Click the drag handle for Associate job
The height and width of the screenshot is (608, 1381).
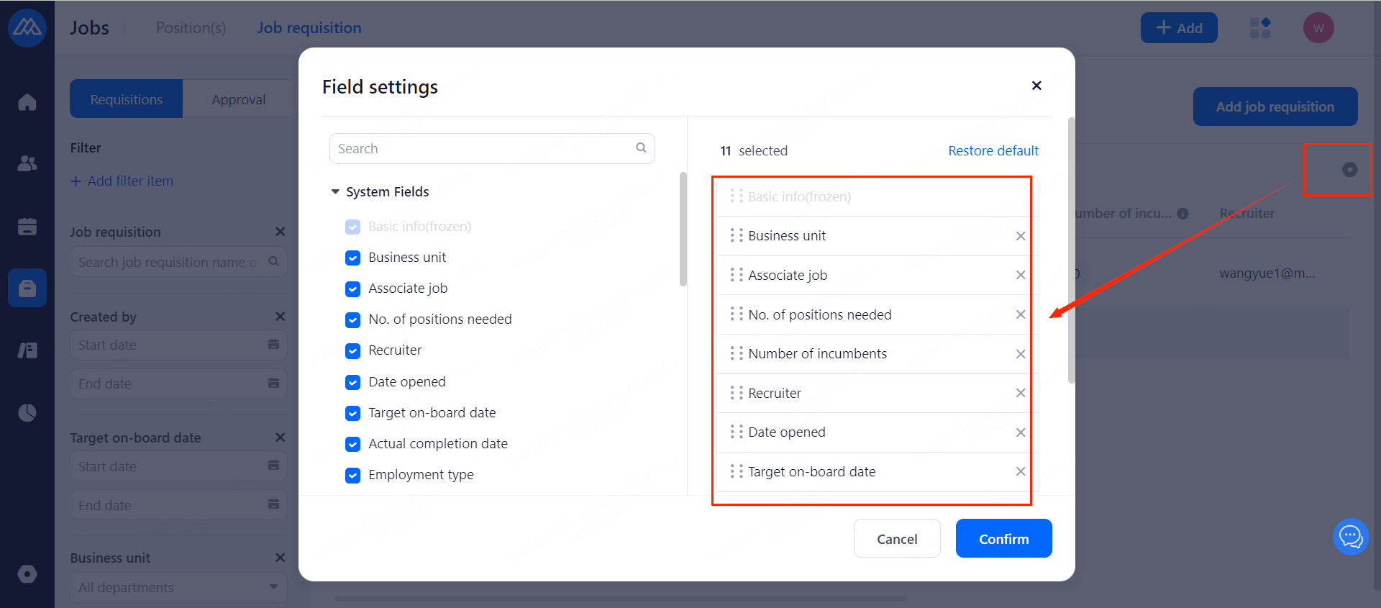coord(736,275)
